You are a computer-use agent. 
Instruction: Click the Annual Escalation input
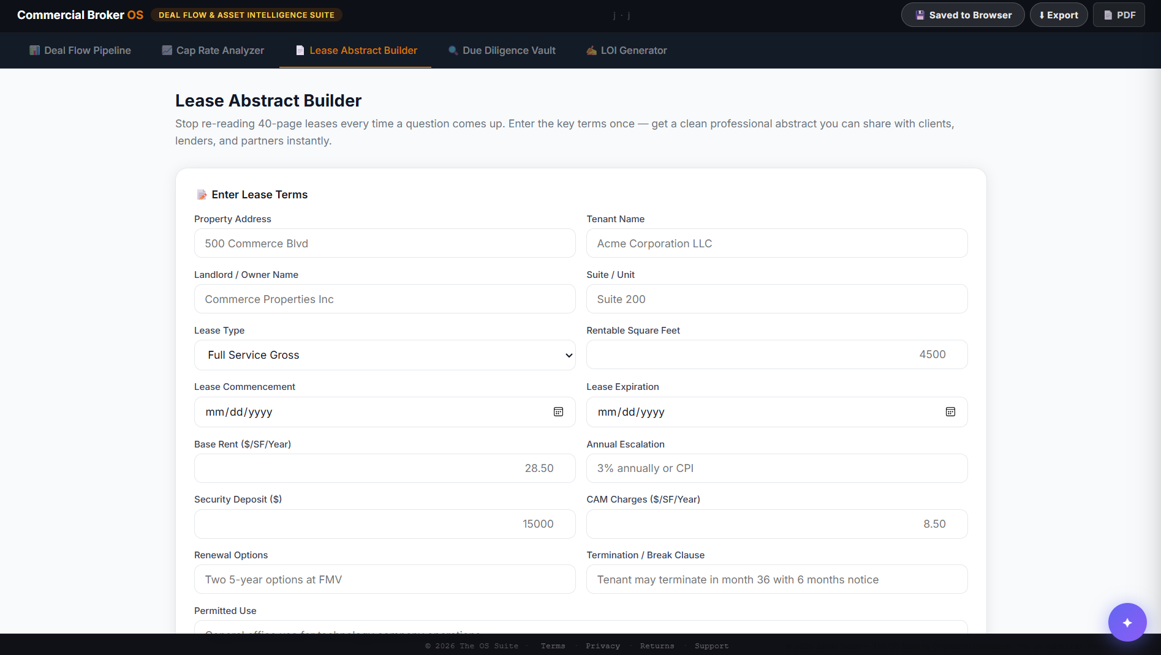pos(777,468)
